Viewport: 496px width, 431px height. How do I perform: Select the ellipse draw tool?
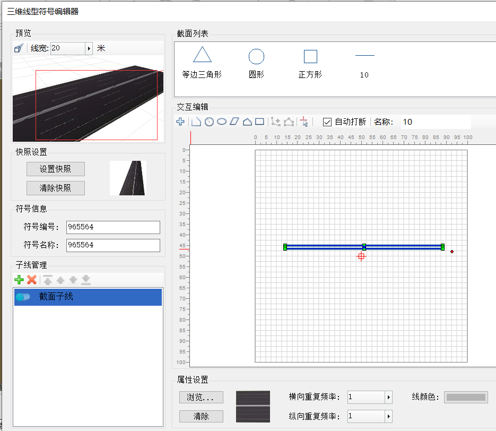tap(222, 122)
